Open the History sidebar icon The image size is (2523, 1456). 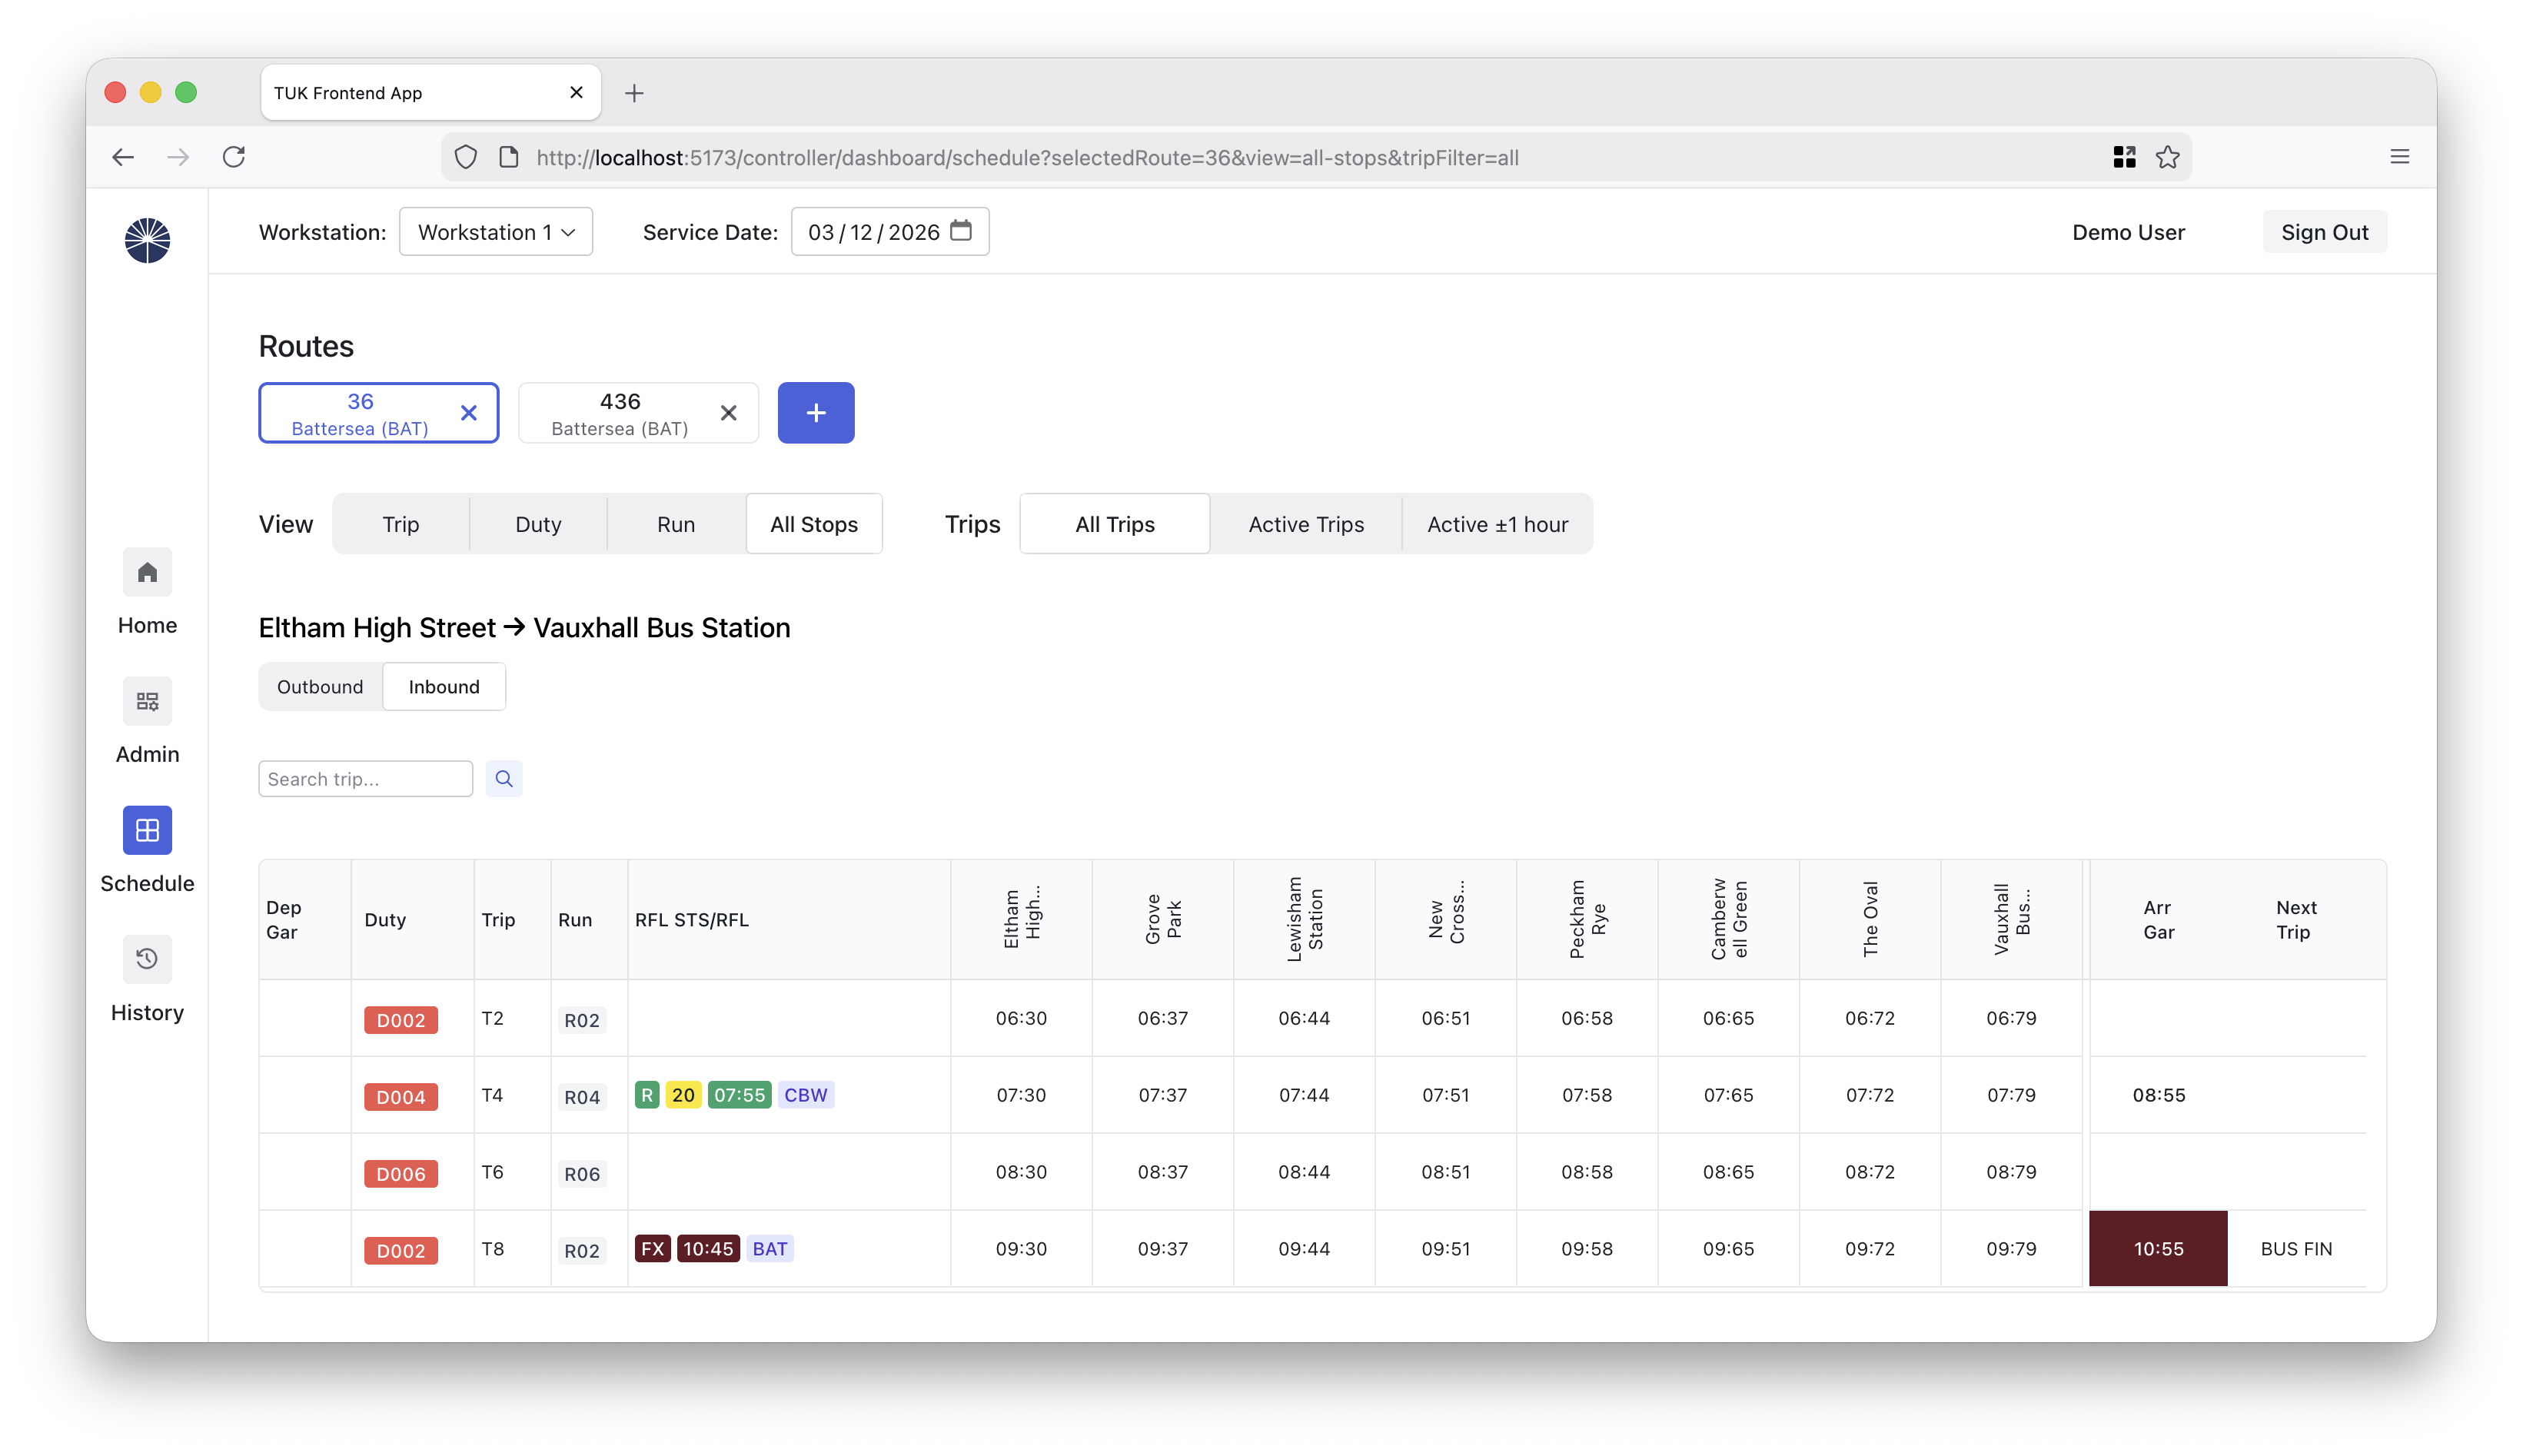pyautogui.click(x=147, y=959)
